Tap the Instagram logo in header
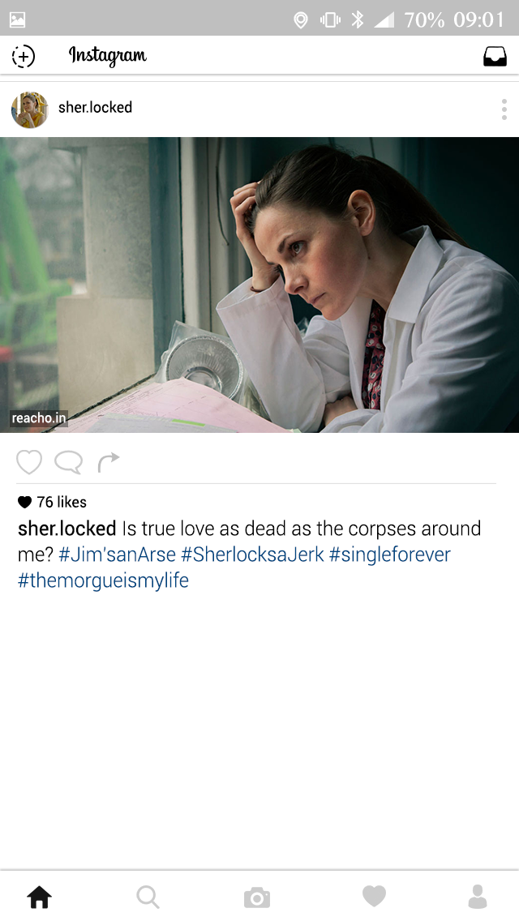This screenshot has width=519, height=921. tap(108, 57)
